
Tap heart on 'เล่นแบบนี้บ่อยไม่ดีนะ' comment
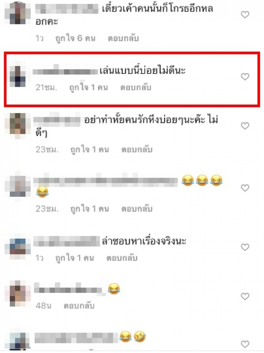[245, 77]
